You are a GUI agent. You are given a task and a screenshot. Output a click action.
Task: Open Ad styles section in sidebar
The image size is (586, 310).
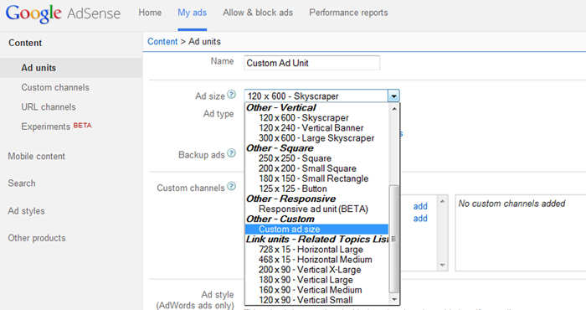pyautogui.click(x=26, y=211)
